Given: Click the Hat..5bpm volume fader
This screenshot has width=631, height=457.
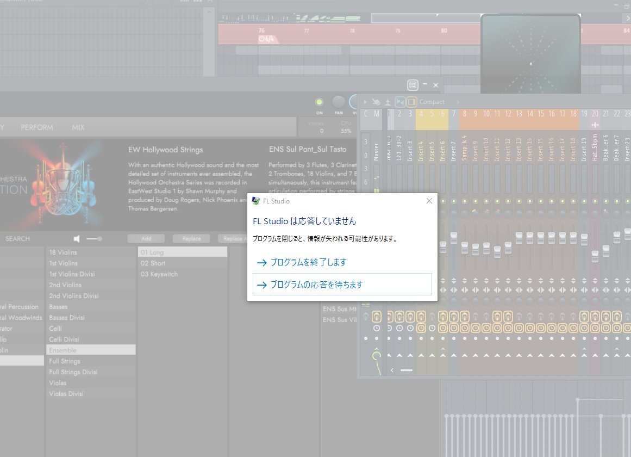Looking at the screenshot, I should [x=595, y=256].
